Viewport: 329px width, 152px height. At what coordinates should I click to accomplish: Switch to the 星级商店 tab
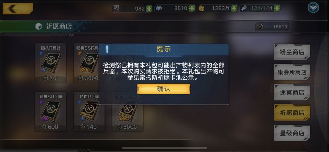292,133
